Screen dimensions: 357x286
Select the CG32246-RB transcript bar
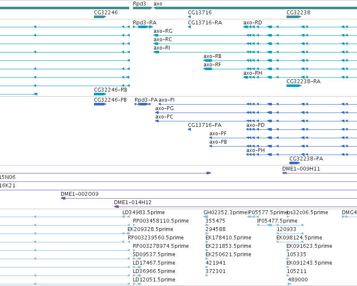click(x=100, y=94)
